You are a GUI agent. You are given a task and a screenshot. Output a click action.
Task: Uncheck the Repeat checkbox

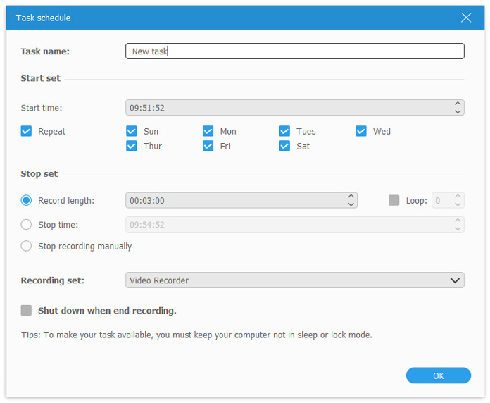click(26, 131)
